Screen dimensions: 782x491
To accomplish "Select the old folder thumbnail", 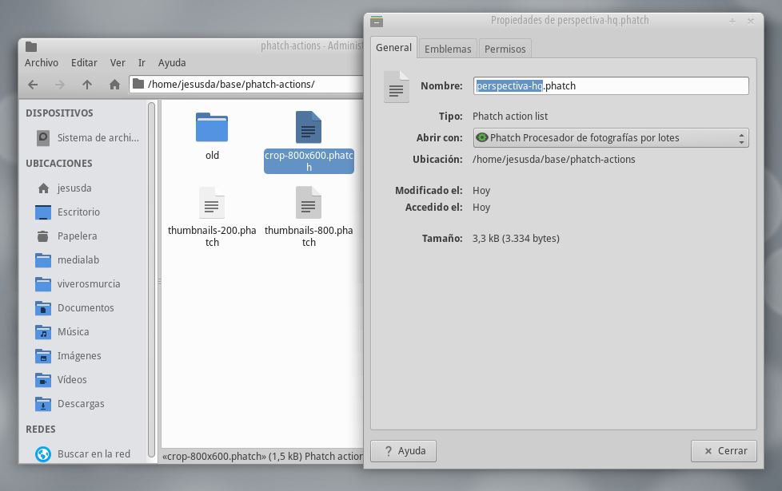I will pyautogui.click(x=211, y=126).
